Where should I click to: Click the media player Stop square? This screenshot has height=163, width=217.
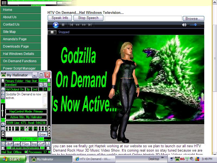pos(63,25)
